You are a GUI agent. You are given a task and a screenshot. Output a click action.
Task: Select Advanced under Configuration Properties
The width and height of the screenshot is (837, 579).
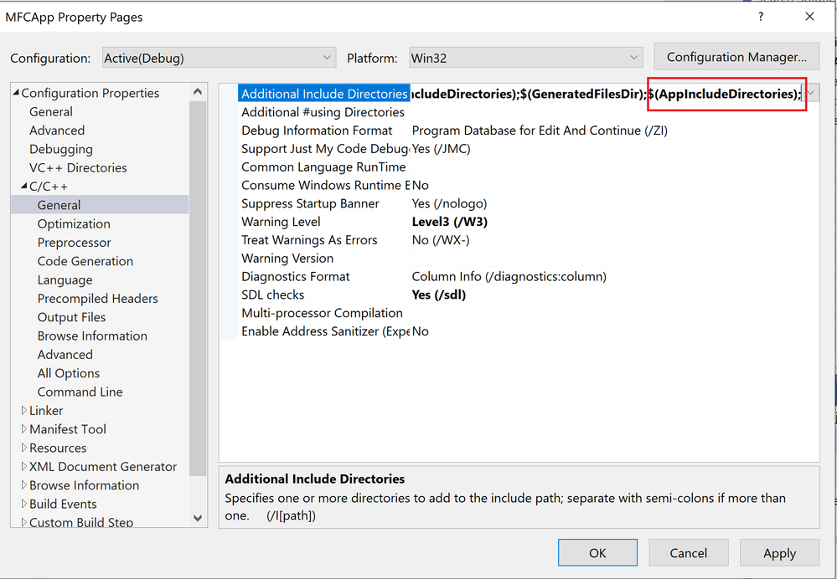(x=57, y=131)
